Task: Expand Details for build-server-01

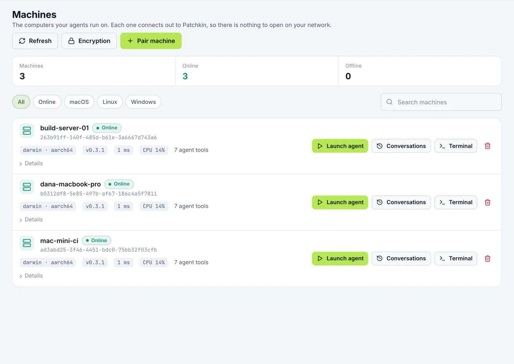Action: [x=31, y=164]
